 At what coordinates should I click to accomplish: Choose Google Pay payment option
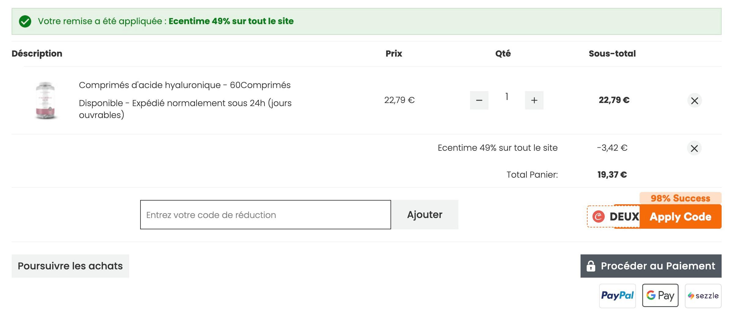(660, 296)
